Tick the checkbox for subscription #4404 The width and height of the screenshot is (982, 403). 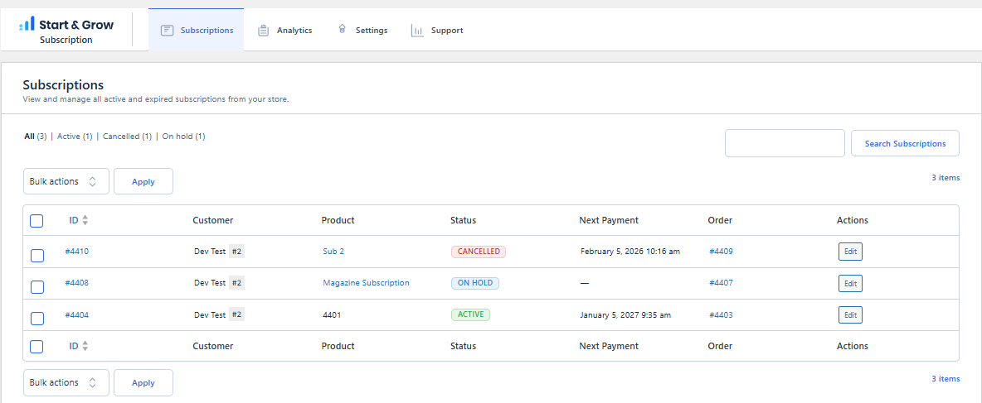[37, 319]
